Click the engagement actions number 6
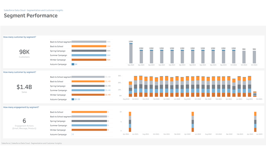The width and height of the screenshot is (266, 151). (24, 121)
